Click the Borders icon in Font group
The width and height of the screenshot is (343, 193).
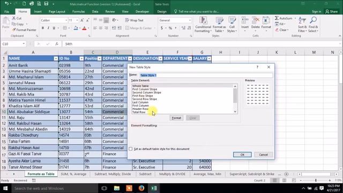[65, 28]
